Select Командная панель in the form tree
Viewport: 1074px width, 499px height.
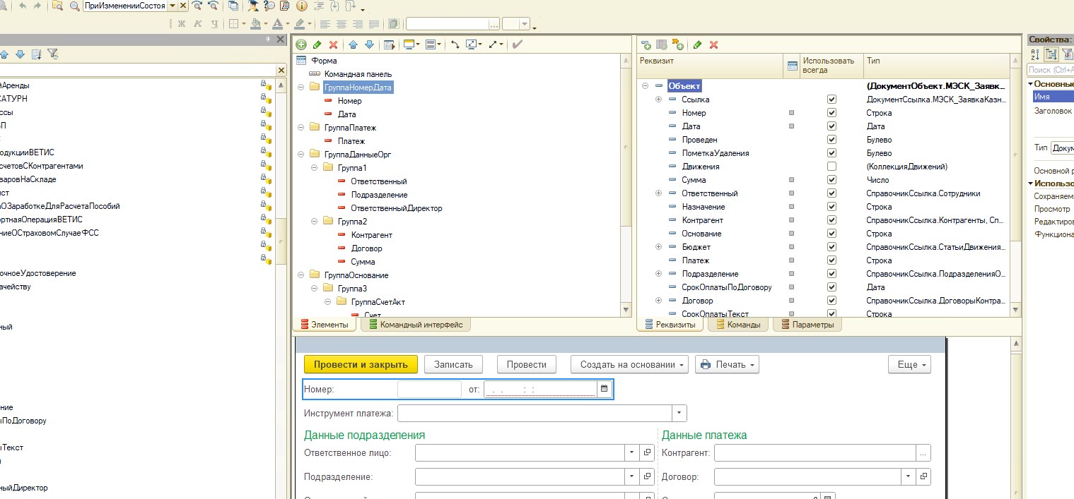coord(358,74)
